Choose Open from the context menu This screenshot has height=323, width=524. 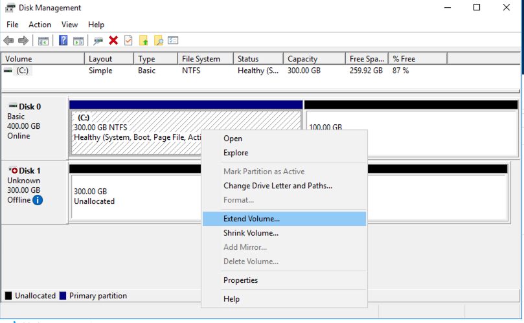point(284,139)
